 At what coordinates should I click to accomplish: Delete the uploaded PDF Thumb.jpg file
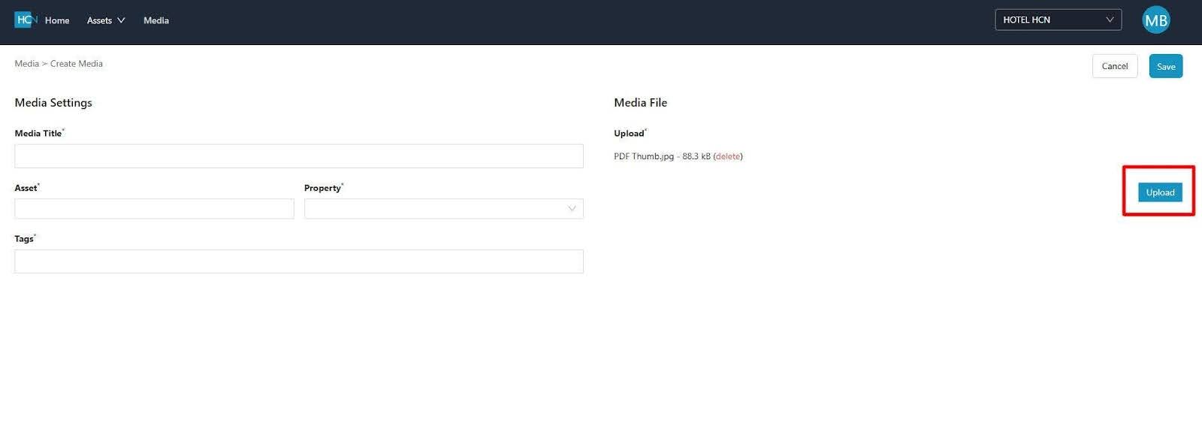click(x=727, y=156)
